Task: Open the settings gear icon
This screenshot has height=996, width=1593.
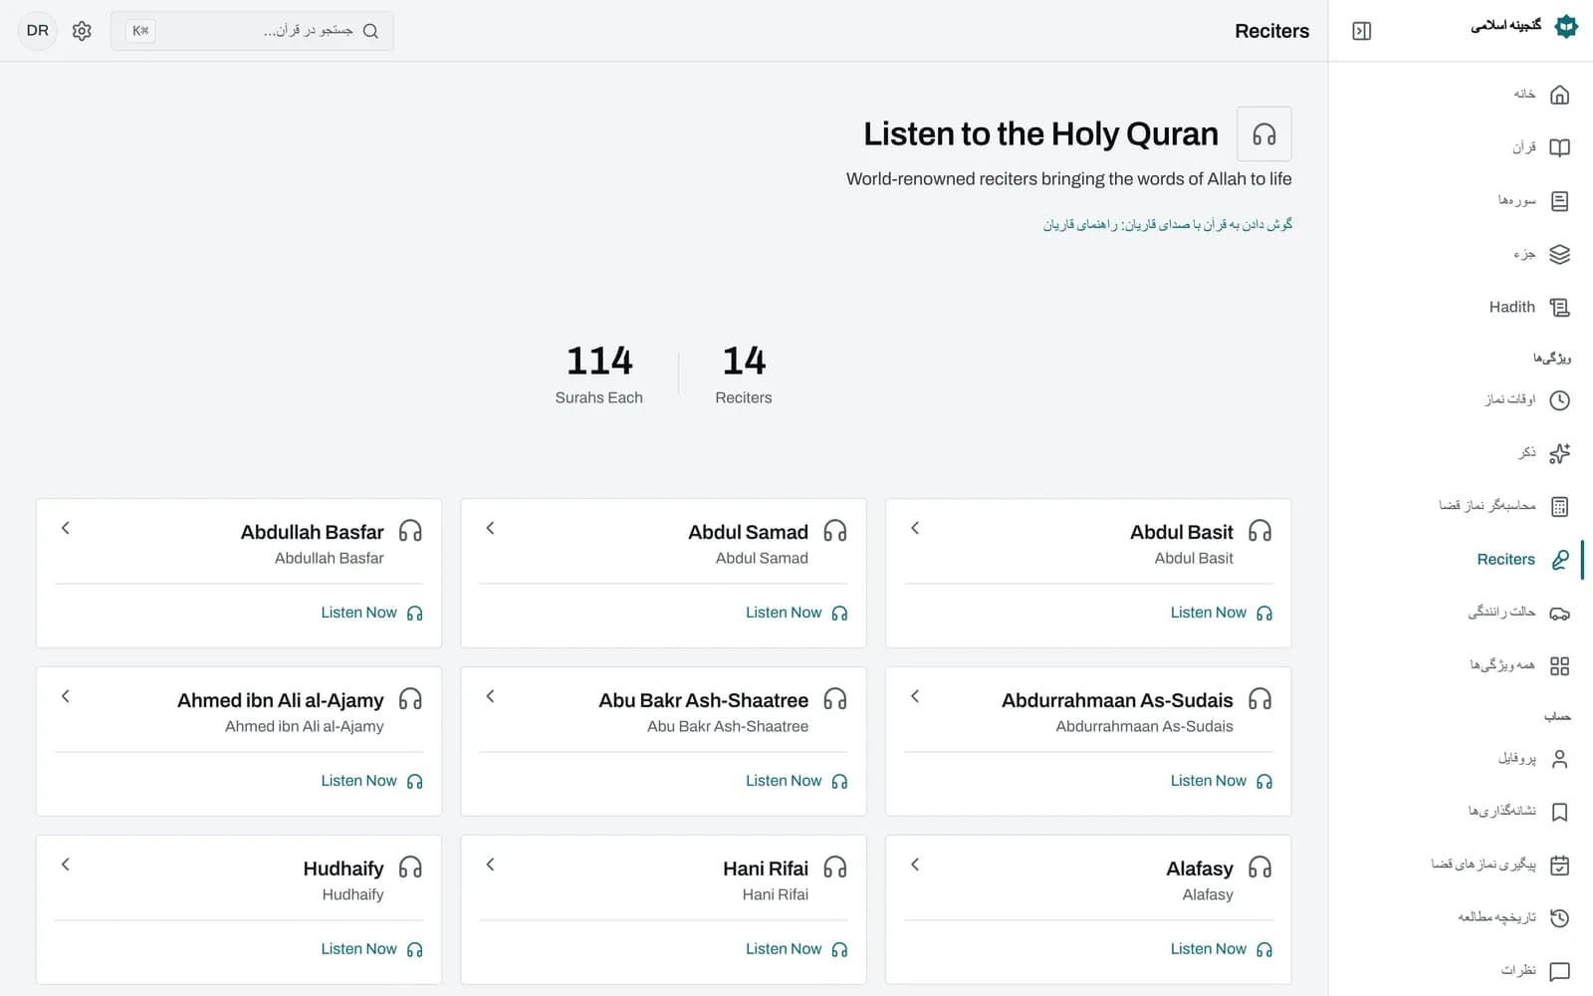Action: [x=82, y=31]
